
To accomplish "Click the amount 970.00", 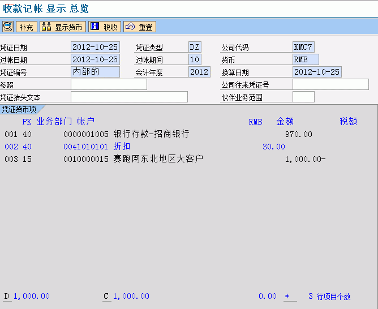I will tap(299, 134).
